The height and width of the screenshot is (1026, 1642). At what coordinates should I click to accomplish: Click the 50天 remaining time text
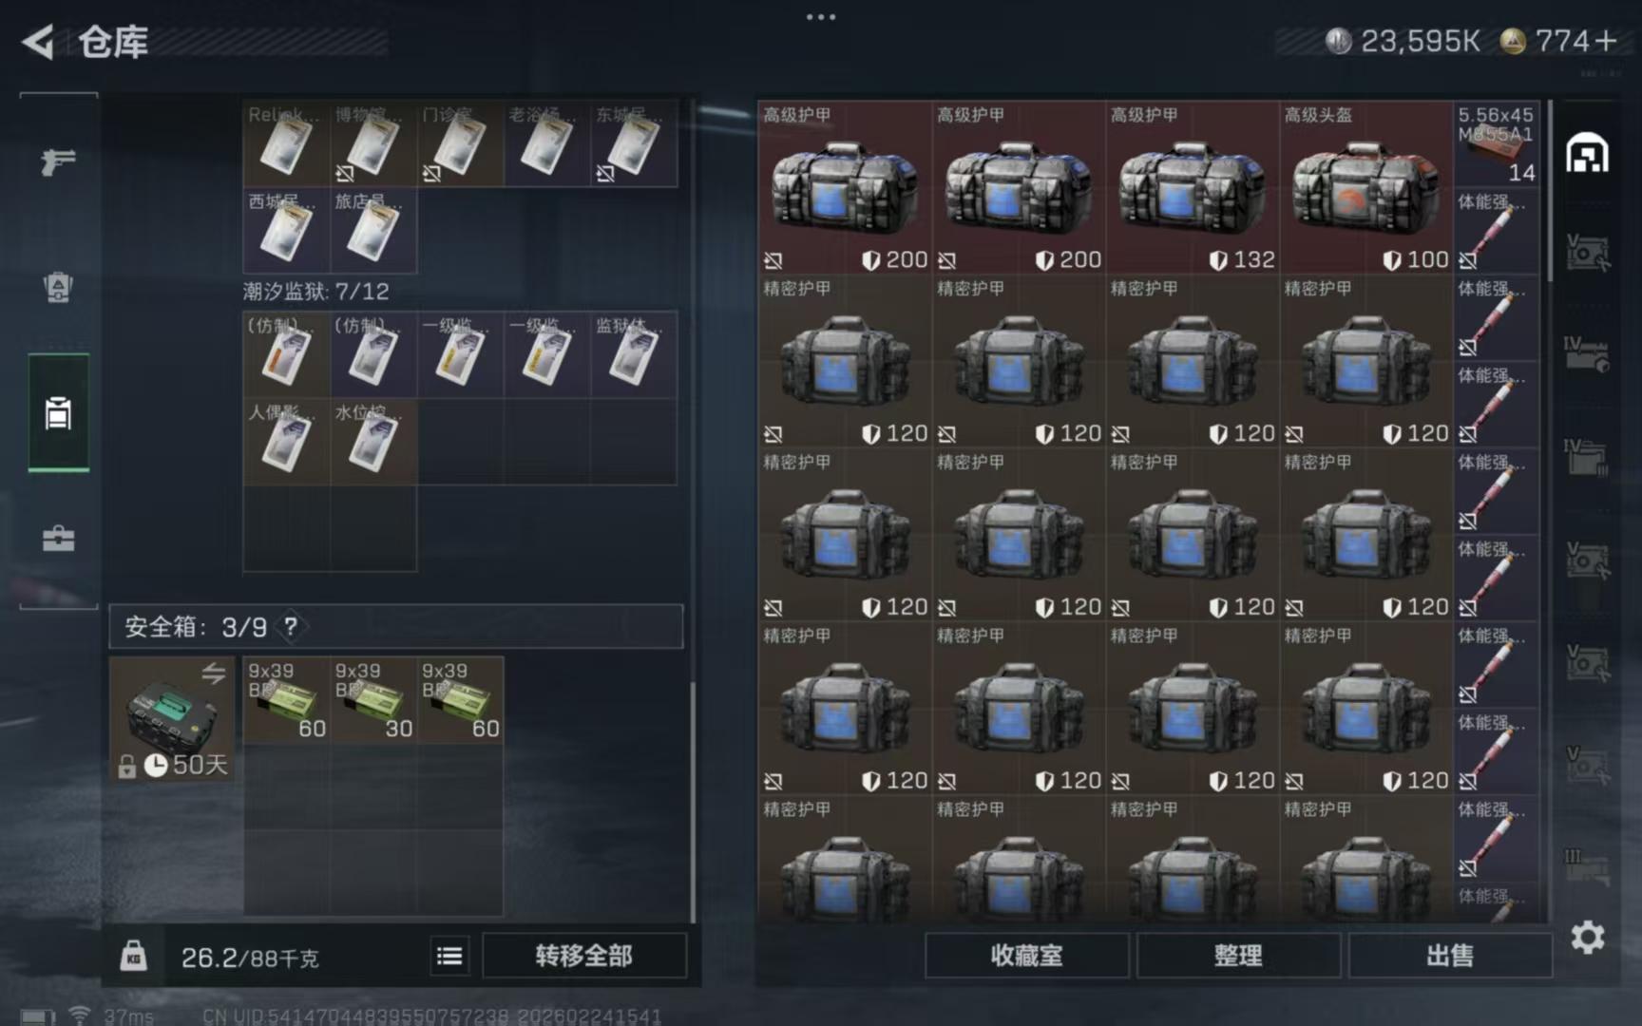tap(200, 765)
